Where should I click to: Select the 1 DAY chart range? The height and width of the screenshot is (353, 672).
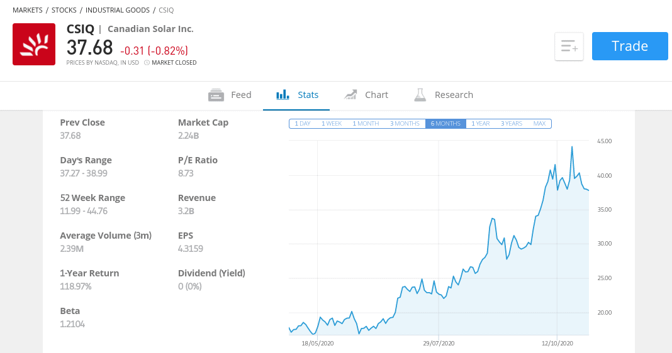[x=303, y=124]
